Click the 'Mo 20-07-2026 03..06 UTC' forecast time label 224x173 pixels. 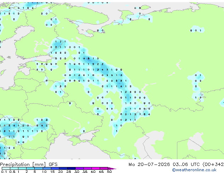164,165
